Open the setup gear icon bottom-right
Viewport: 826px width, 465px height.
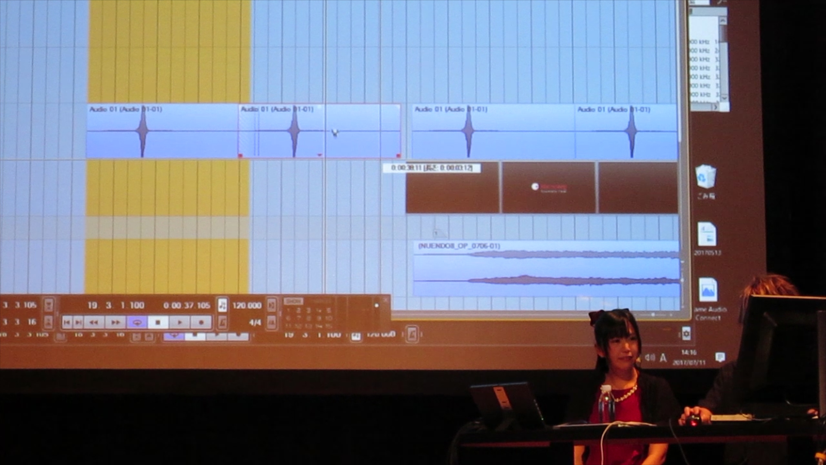(686, 333)
